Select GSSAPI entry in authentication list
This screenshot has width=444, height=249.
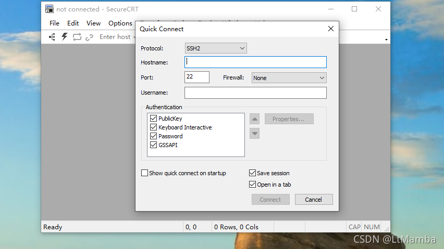(168, 145)
